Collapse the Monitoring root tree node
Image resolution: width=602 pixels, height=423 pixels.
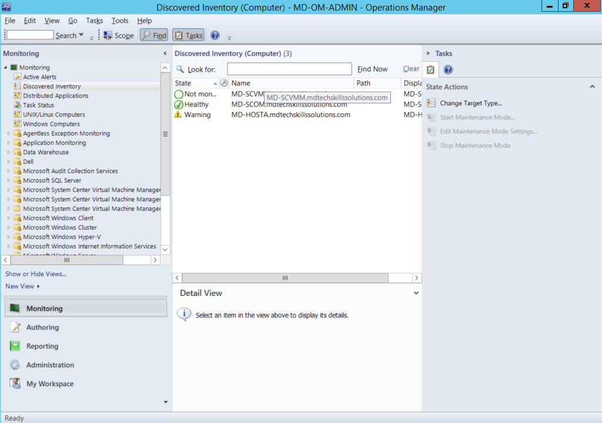click(6, 67)
